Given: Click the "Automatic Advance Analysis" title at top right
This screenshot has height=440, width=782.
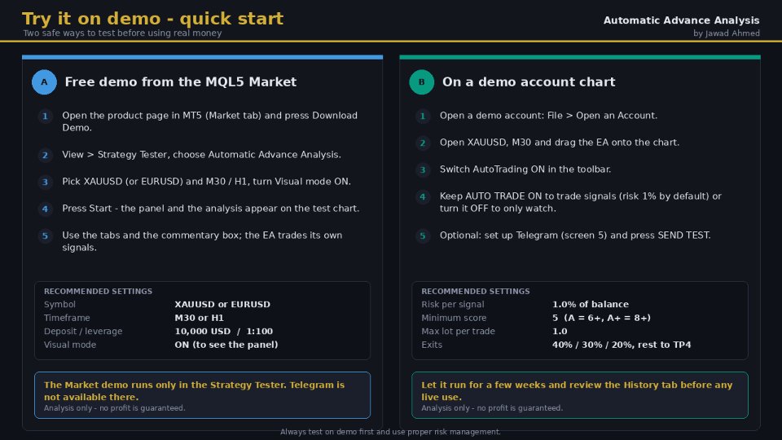Looking at the screenshot, I should (x=681, y=20).
